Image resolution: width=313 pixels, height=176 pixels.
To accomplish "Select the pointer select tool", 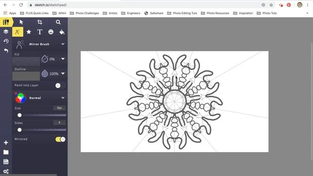I will [x=22, y=22].
